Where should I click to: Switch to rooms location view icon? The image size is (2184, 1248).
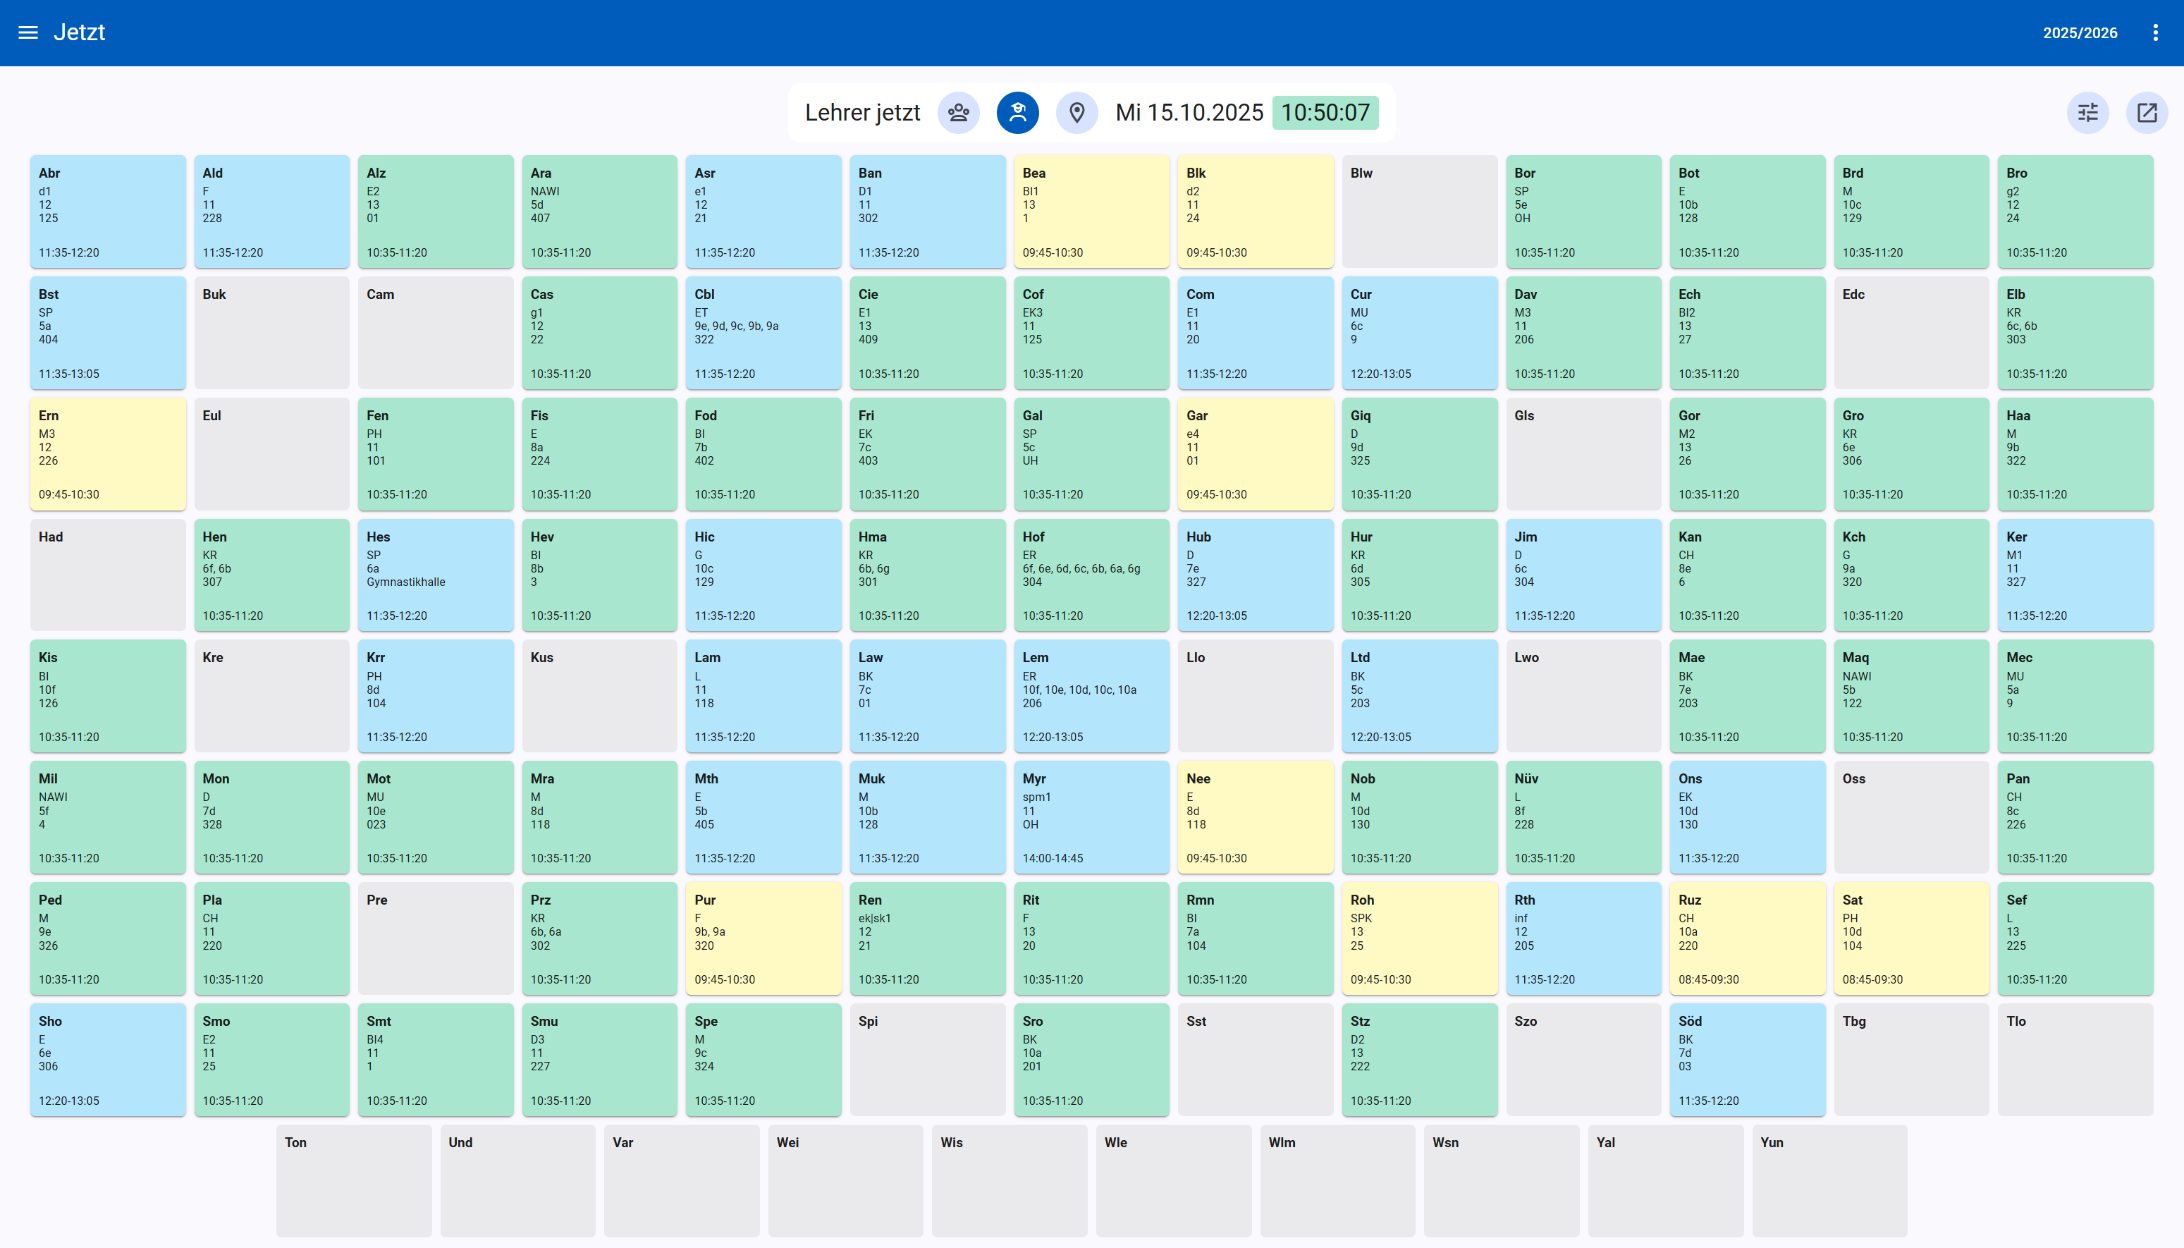[x=1076, y=112]
